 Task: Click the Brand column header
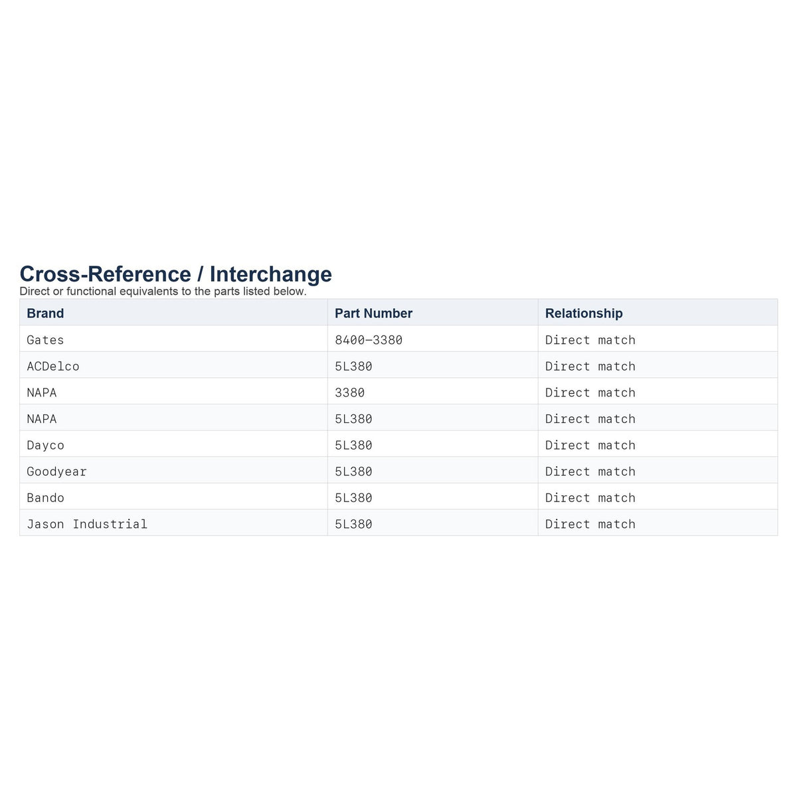pos(173,313)
